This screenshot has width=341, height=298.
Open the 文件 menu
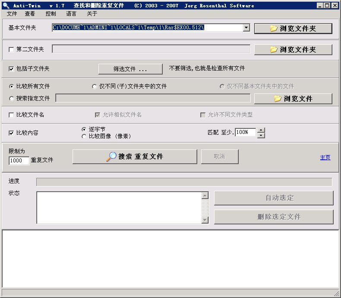click(x=12, y=14)
